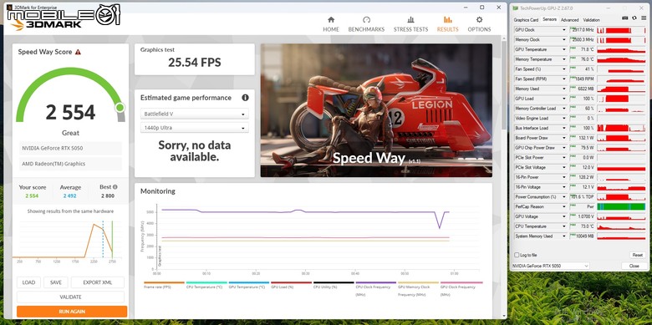Expand Memory Clock sensor dropdown arrow
This screenshot has height=325, width=652.
(564, 40)
